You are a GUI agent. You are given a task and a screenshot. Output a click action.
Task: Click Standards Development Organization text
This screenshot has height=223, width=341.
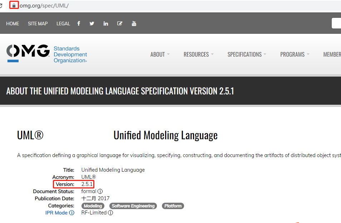(x=70, y=55)
